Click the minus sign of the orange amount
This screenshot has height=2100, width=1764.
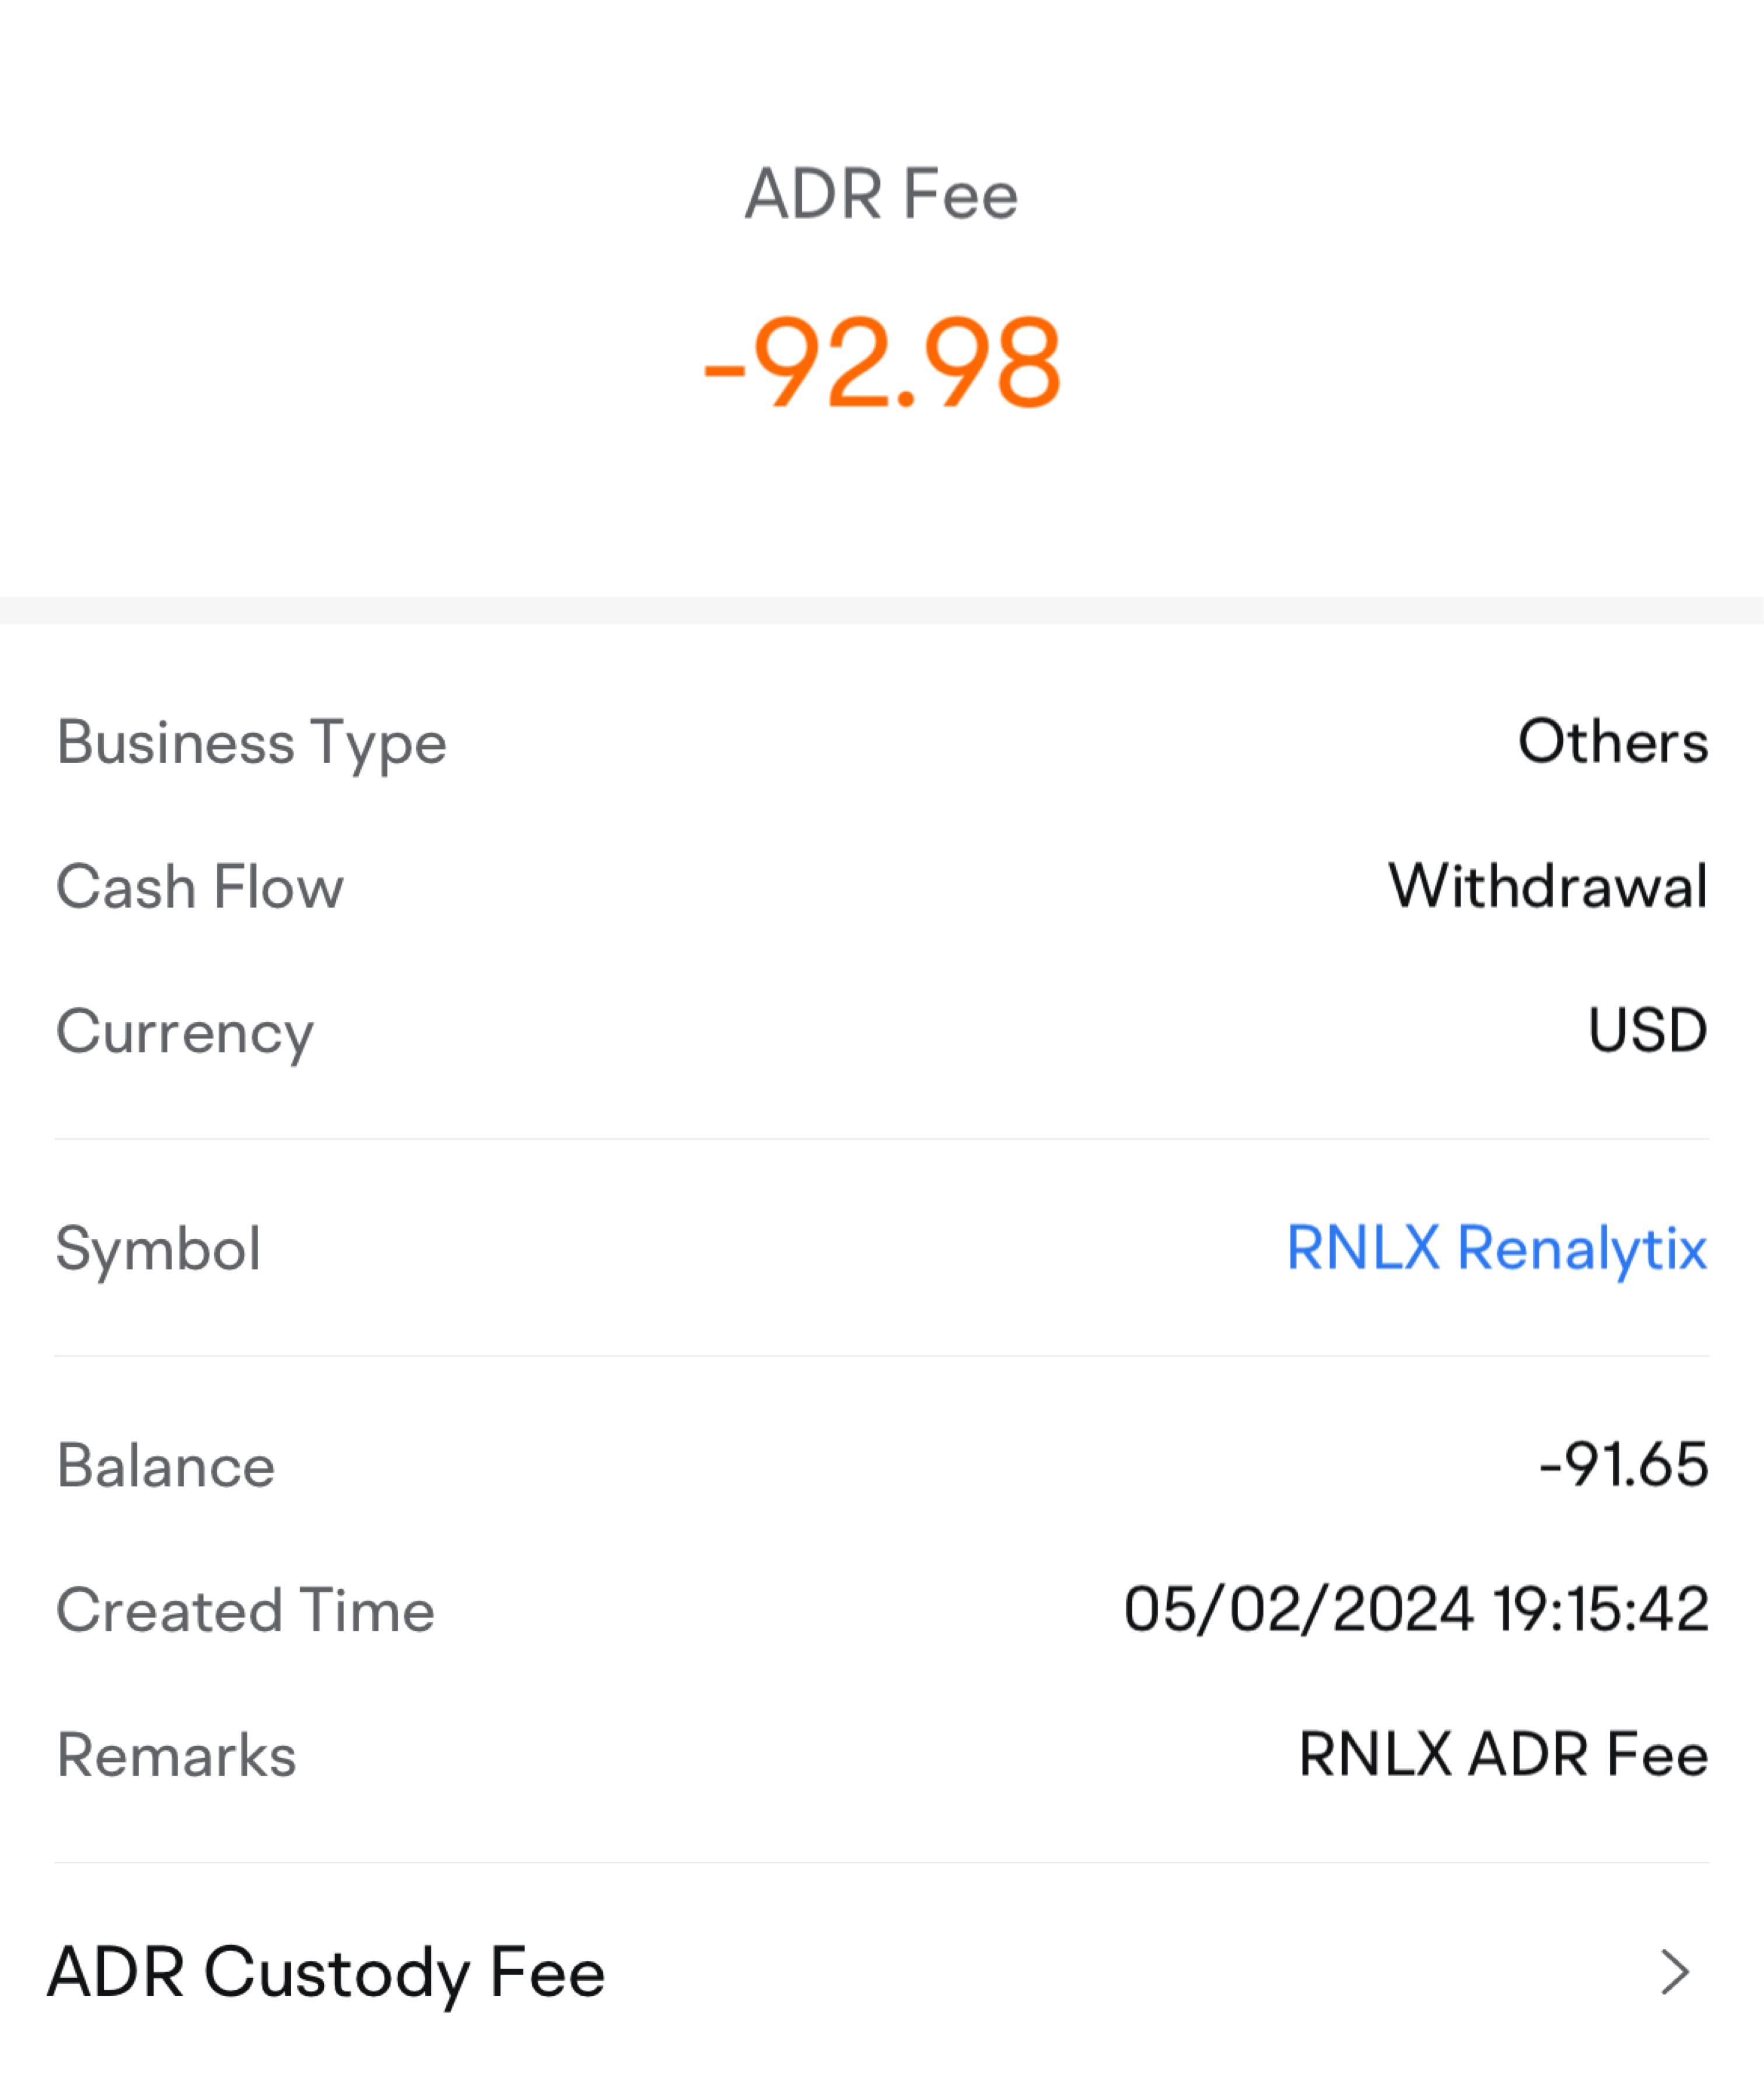pos(724,370)
